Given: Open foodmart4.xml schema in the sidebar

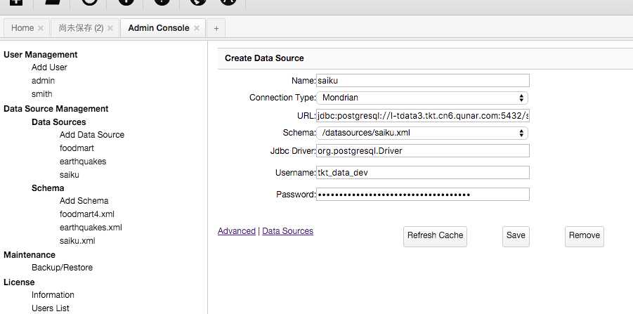Looking at the screenshot, I should tap(86, 214).
